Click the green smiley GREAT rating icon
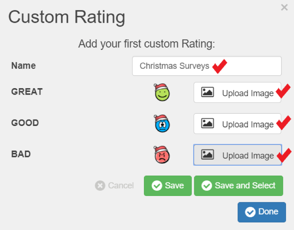Image resolution: width=294 pixels, height=230 pixels. tap(162, 92)
